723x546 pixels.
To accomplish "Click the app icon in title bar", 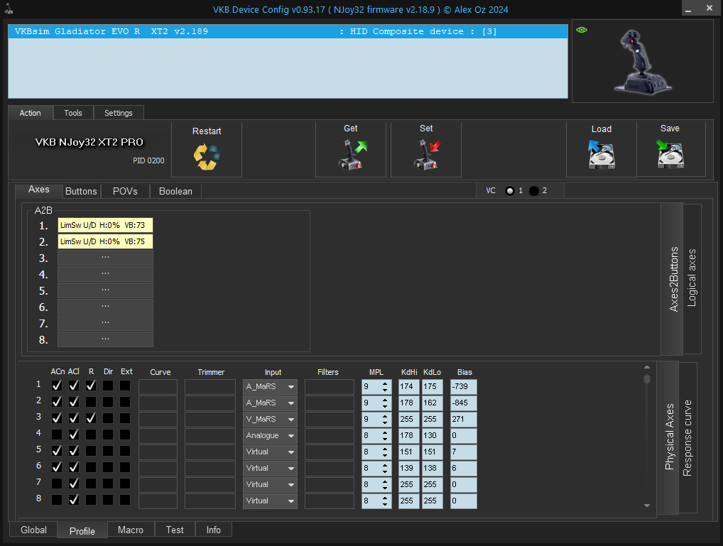I will tap(9, 9).
